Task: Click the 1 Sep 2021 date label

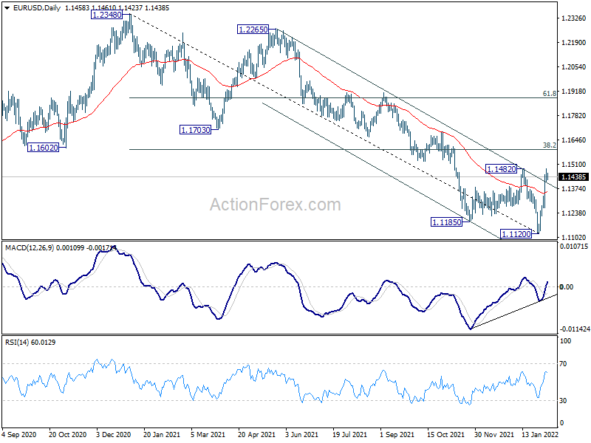Action: (397, 435)
